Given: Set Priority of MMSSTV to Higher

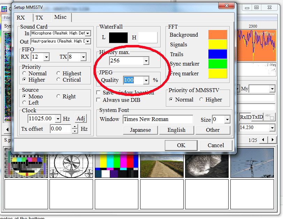Looking at the screenshot, I should click(x=201, y=99).
